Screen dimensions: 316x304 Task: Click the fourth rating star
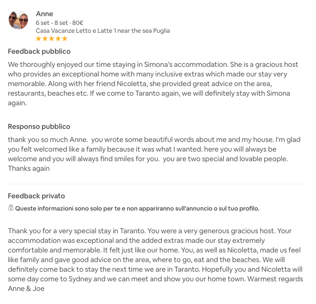pyautogui.click(x=58, y=38)
